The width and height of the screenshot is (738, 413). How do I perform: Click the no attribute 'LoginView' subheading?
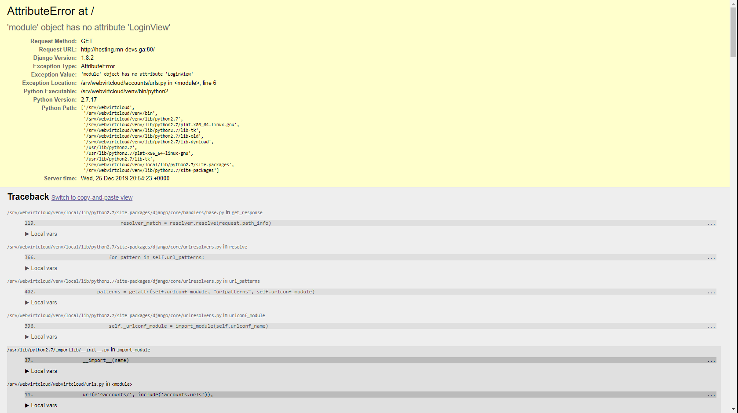tap(89, 27)
